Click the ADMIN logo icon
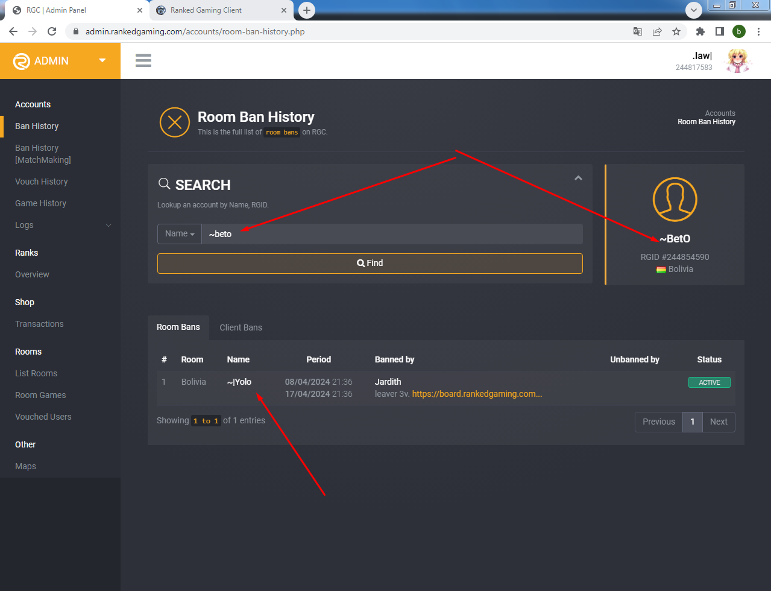The height and width of the screenshot is (591, 771). 22,61
